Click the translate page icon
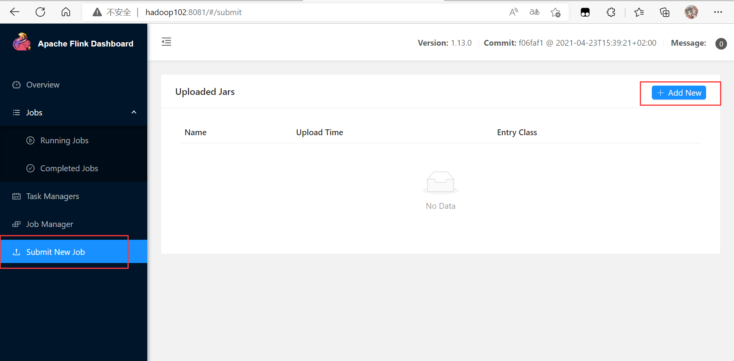The height and width of the screenshot is (361, 734). [x=534, y=12]
